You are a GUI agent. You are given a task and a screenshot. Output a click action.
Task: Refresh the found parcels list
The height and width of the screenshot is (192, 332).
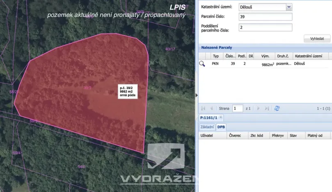[x=277, y=108]
